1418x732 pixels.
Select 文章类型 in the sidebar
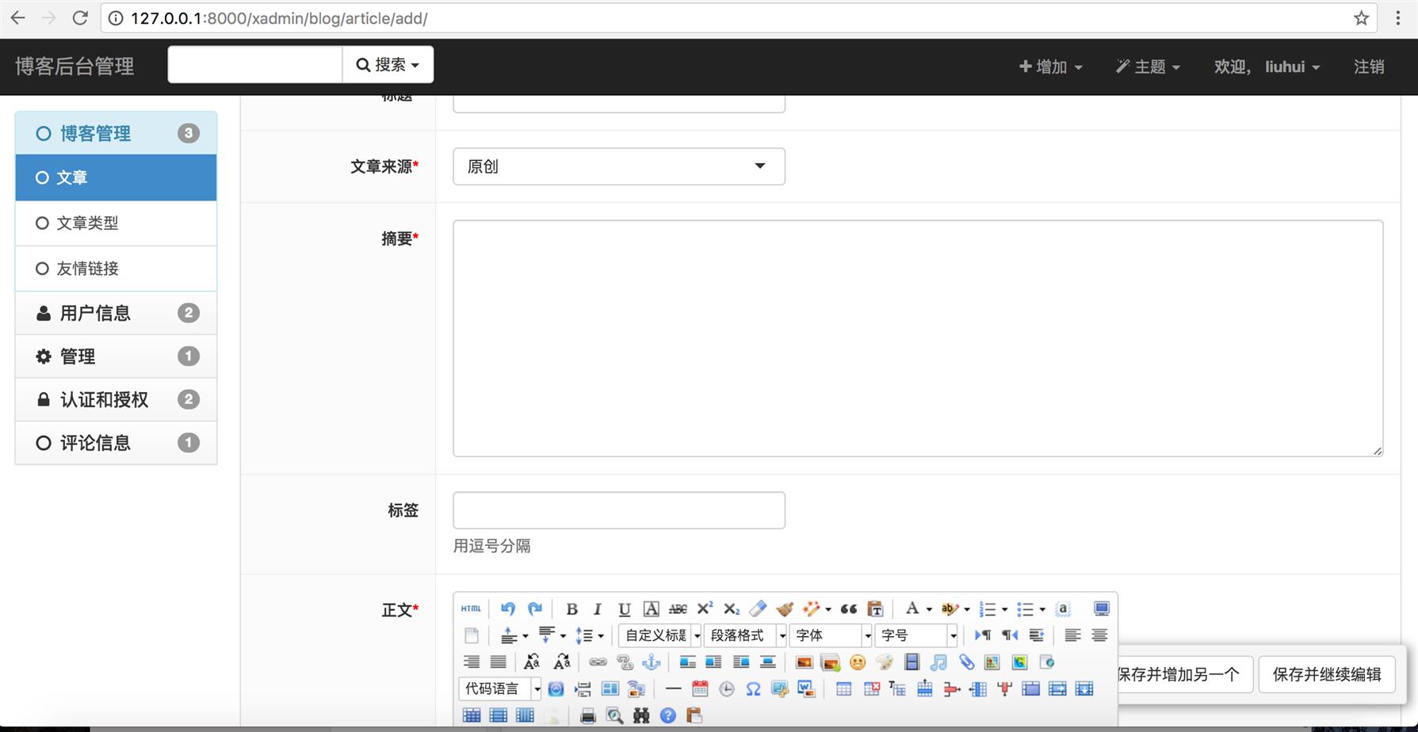(x=87, y=223)
